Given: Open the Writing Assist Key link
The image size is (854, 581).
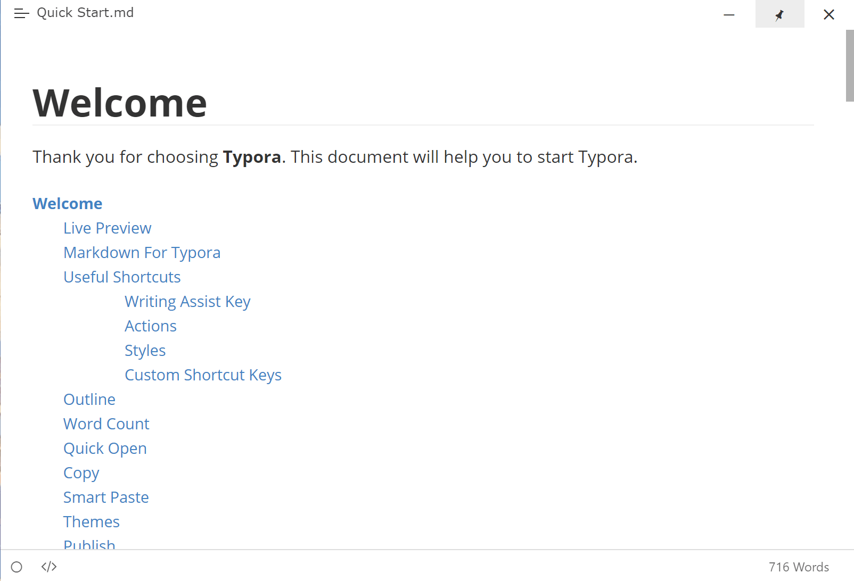Looking at the screenshot, I should click(x=187, y=301).
